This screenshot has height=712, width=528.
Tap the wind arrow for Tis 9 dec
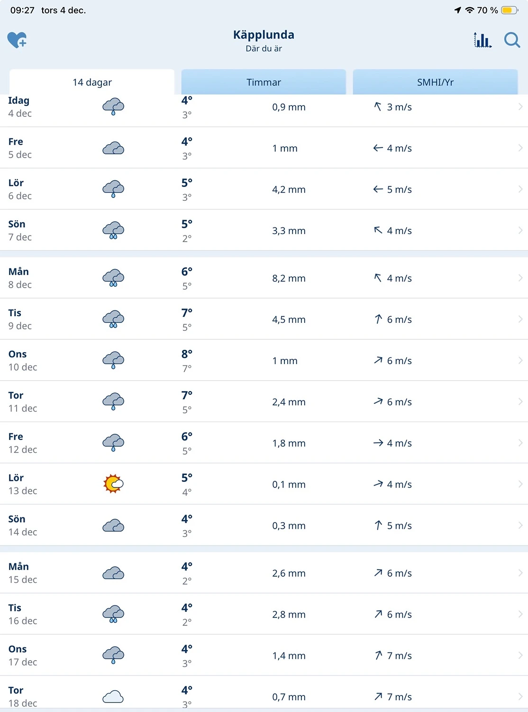coord(378,319)
